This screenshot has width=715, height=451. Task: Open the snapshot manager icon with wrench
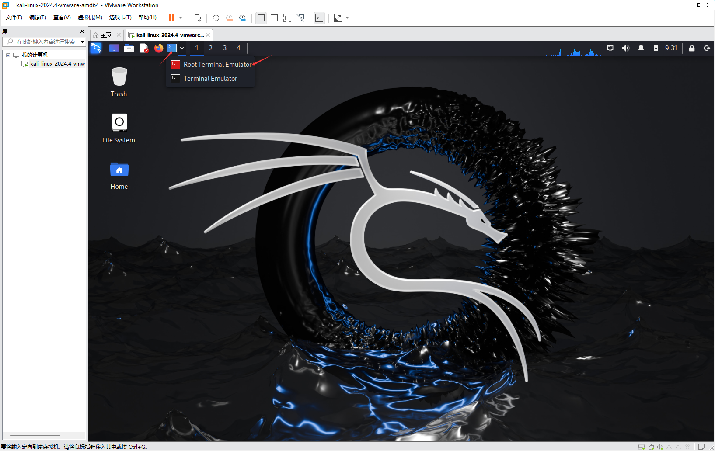coord(242,18)
